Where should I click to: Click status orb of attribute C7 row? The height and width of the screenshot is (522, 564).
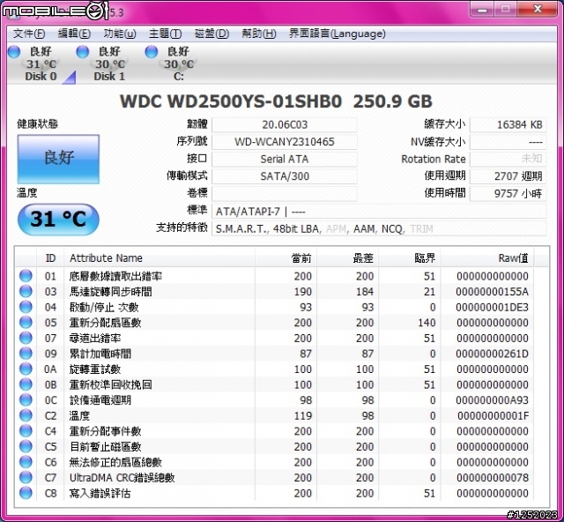click(x=26, y=477)
